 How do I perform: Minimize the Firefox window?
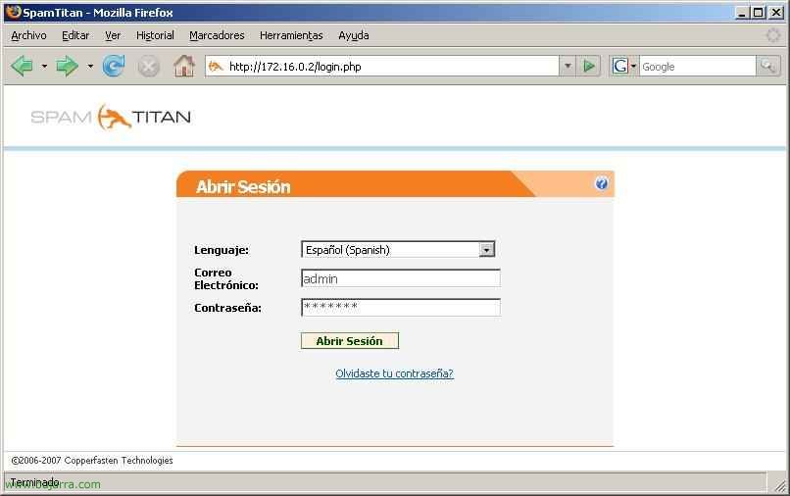coord(741,13)
